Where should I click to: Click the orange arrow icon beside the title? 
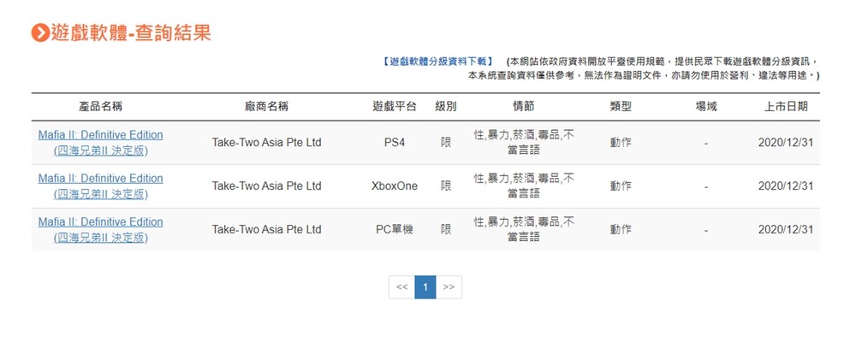(40, 33)
